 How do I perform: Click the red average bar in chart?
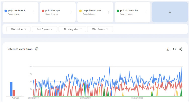pyautogui.click(x=14, y=93)
